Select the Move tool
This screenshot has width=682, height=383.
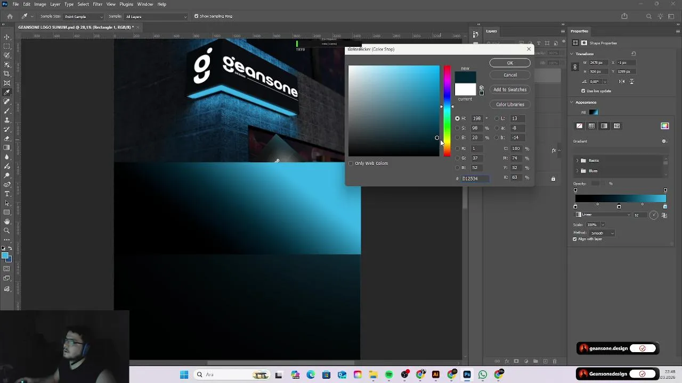[x=7, y=37]
